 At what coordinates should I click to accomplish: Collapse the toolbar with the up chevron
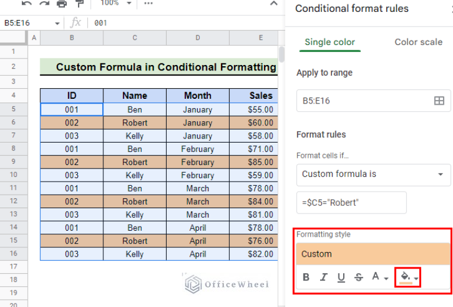tap(273, 4)
